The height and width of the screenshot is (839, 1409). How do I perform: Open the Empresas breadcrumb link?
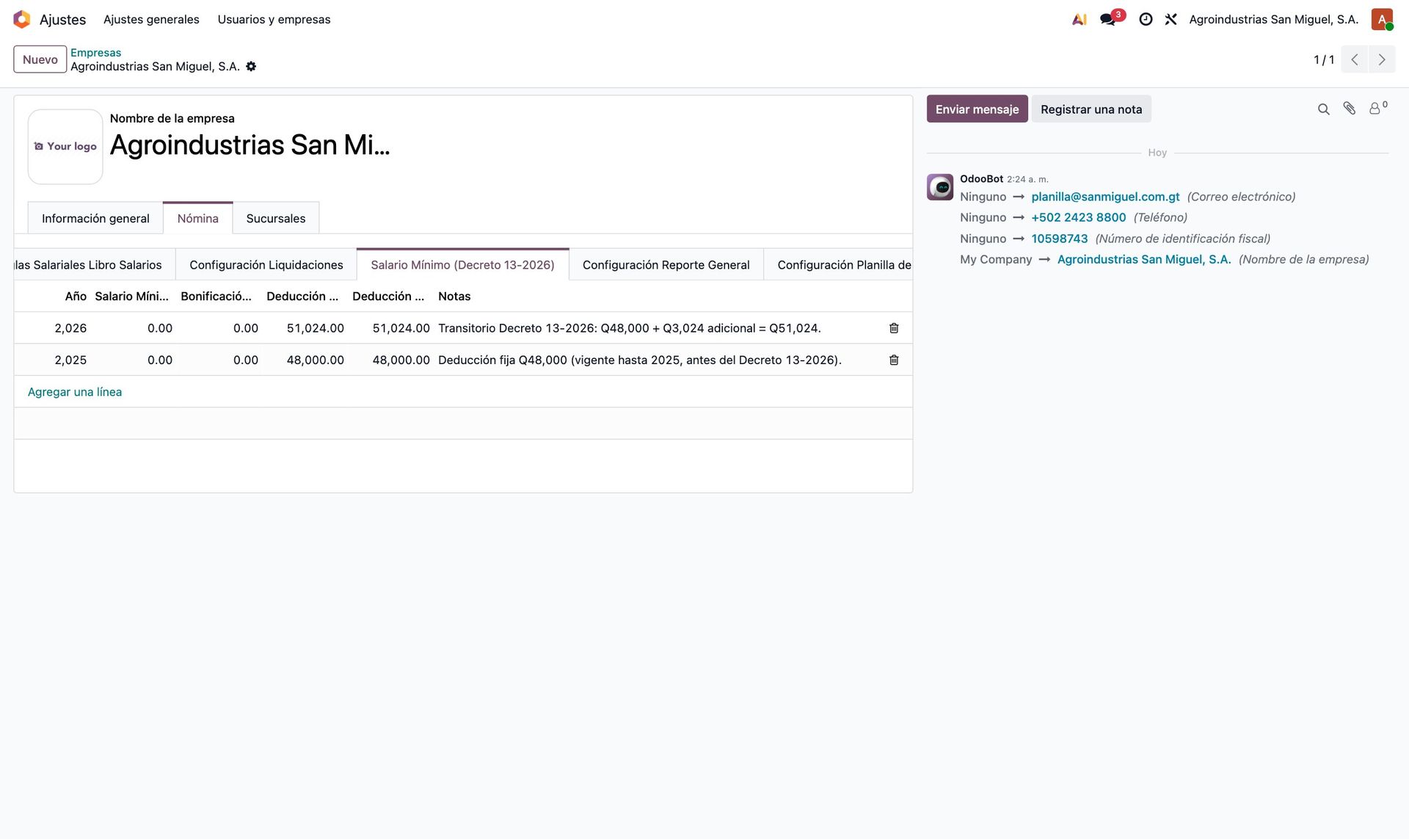[96, 53]
